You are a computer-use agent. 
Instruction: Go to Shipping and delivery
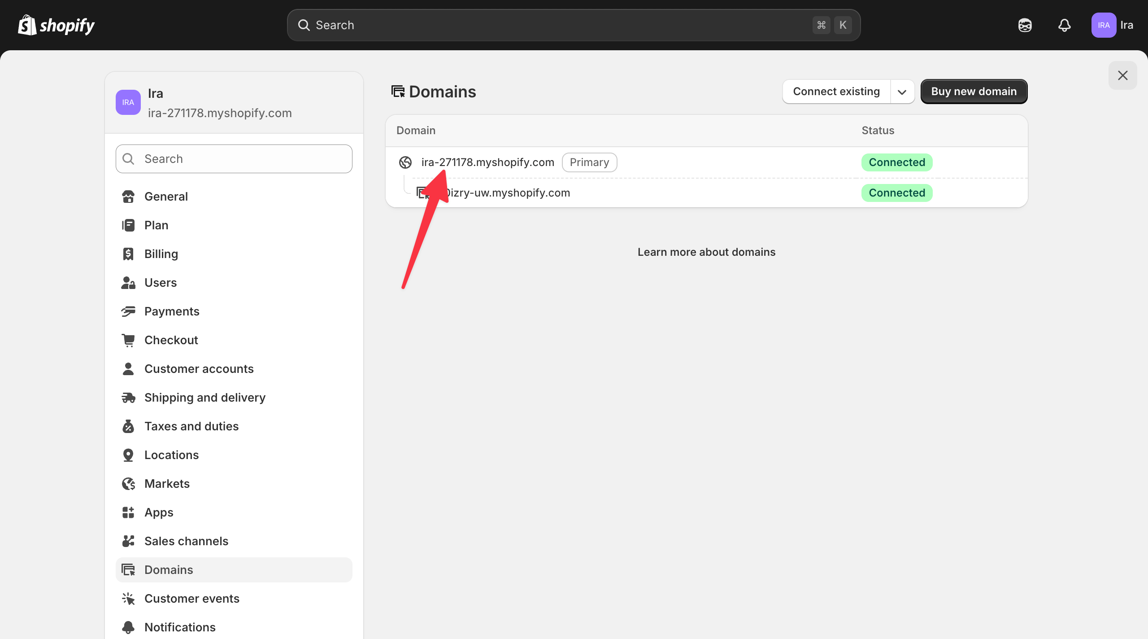(x=234, y=398)
